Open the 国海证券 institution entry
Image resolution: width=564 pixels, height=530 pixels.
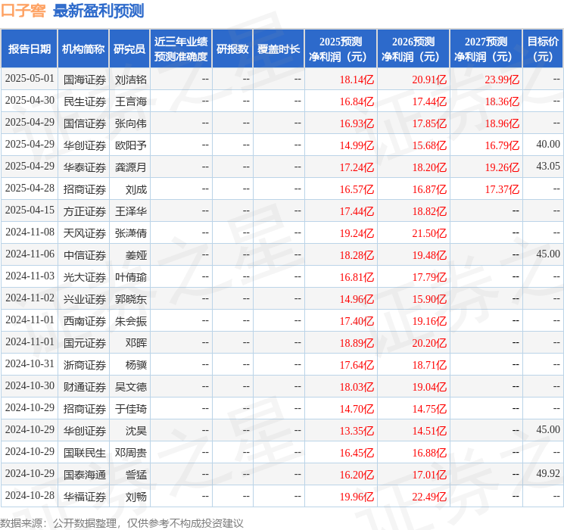pyautogui.click(x=84, y=79)
